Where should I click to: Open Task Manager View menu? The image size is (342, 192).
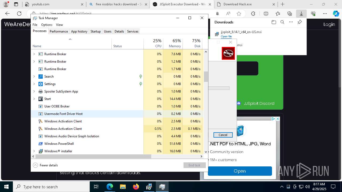[59, 25]
